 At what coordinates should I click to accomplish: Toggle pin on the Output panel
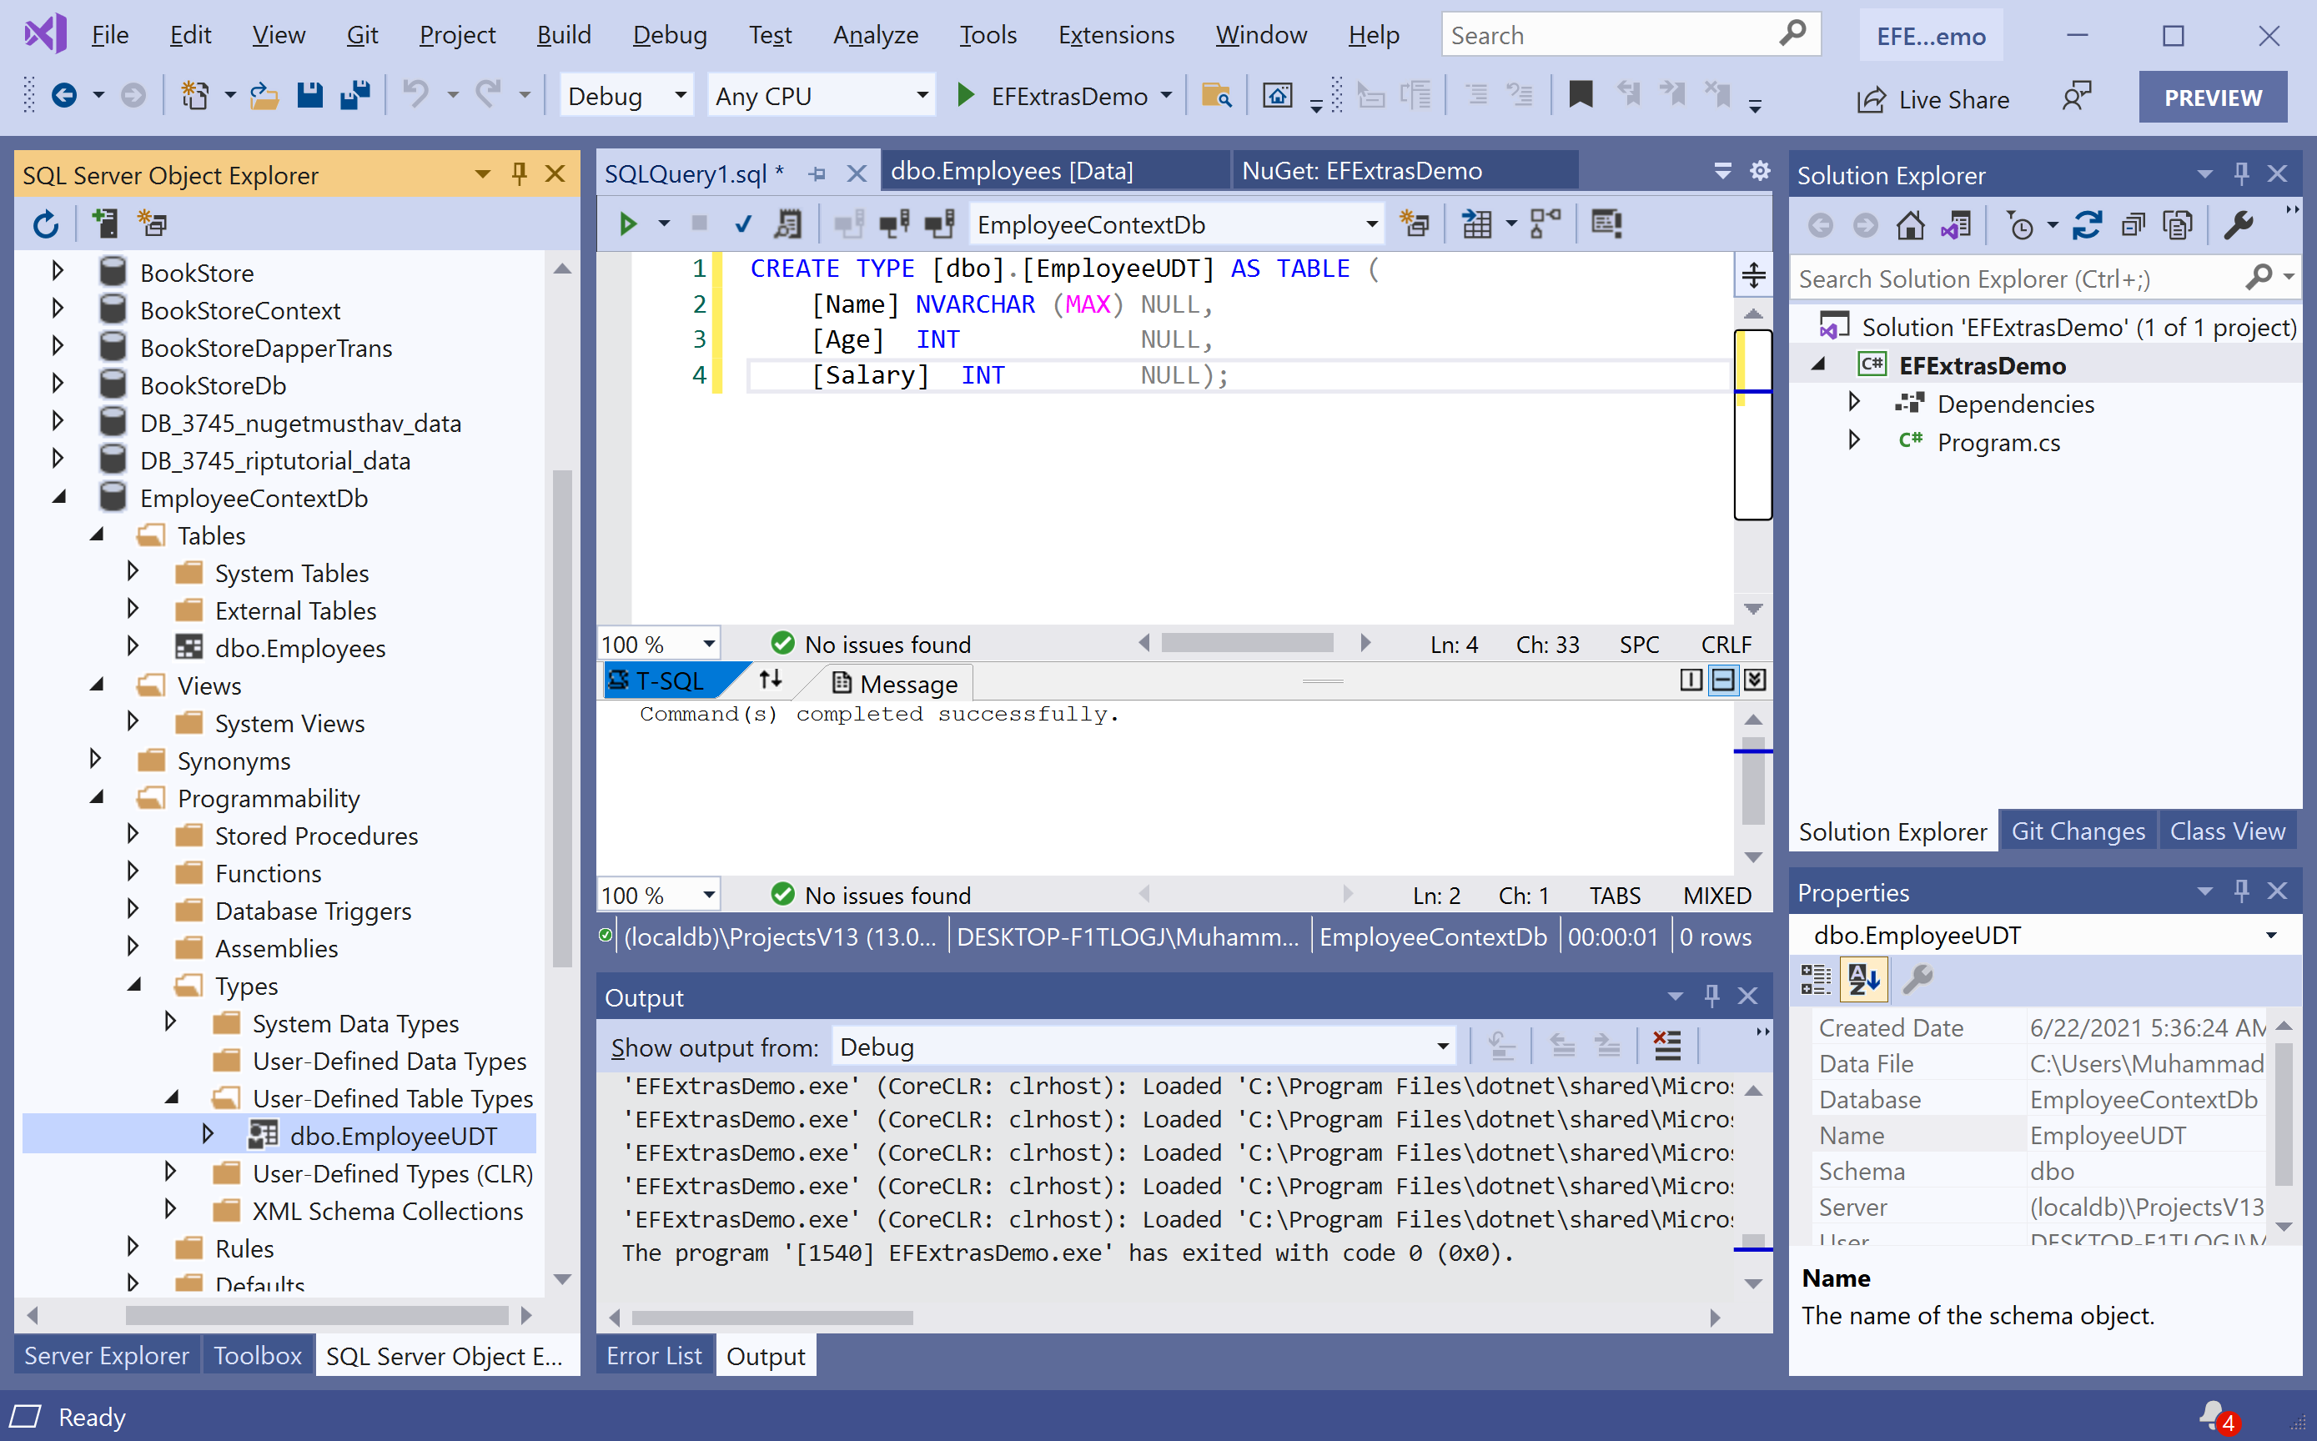[1711, 996]
